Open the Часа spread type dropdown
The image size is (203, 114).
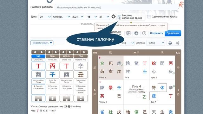pos(127,43)
